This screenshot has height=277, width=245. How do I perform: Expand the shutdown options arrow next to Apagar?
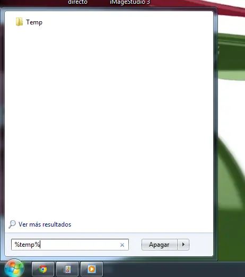(x=183, y=245)
